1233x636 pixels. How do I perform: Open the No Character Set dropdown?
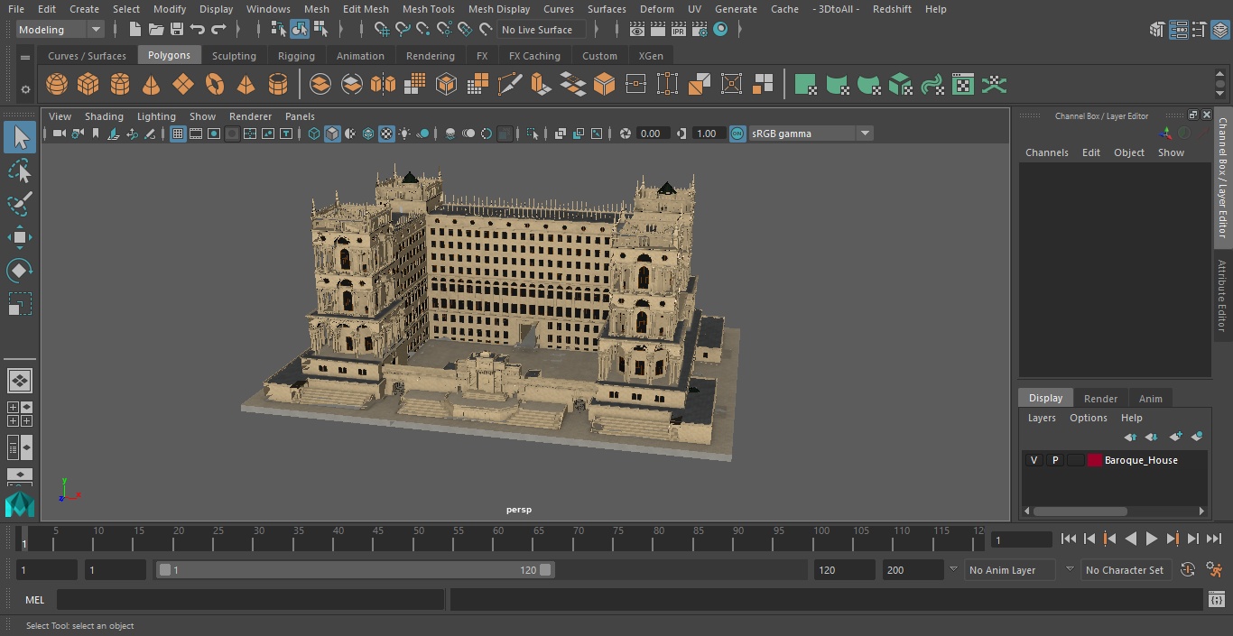1126,570
